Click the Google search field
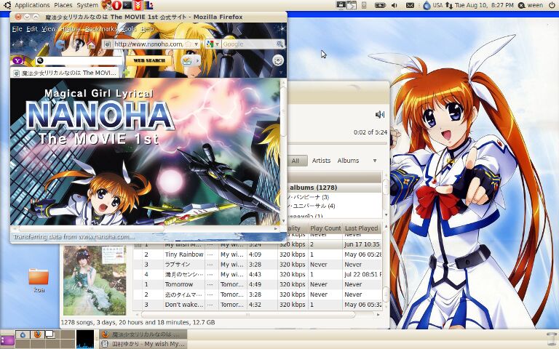The width and height of the screenshot is (559, 349). [248, 44]
